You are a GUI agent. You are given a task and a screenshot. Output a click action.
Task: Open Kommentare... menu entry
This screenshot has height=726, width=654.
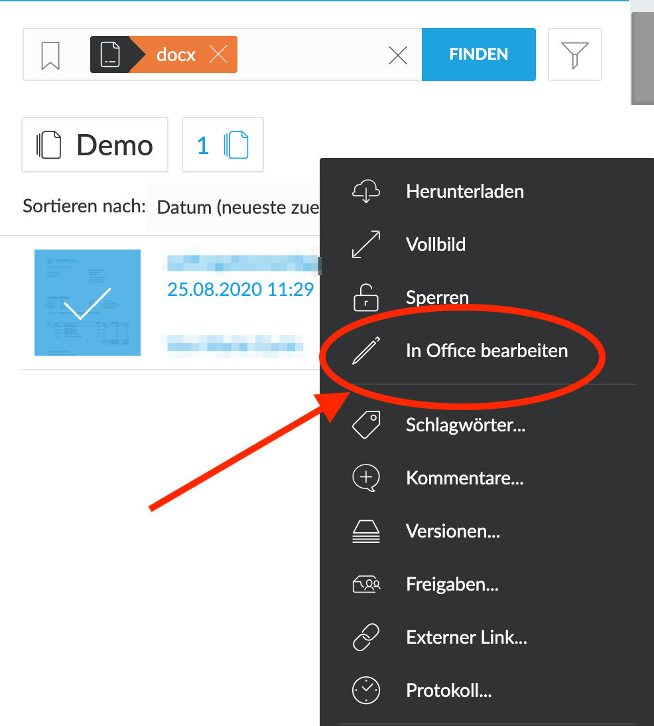click(465, 478)
